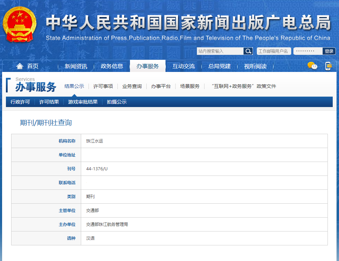
Task: Click the 交通部 supervising unit value
Action: point(93,211)
